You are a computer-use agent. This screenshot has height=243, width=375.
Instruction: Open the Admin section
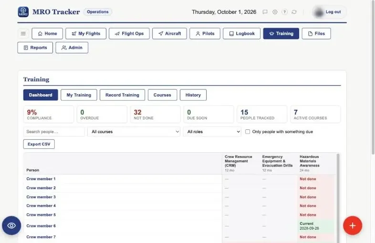(x=72, y=48)
